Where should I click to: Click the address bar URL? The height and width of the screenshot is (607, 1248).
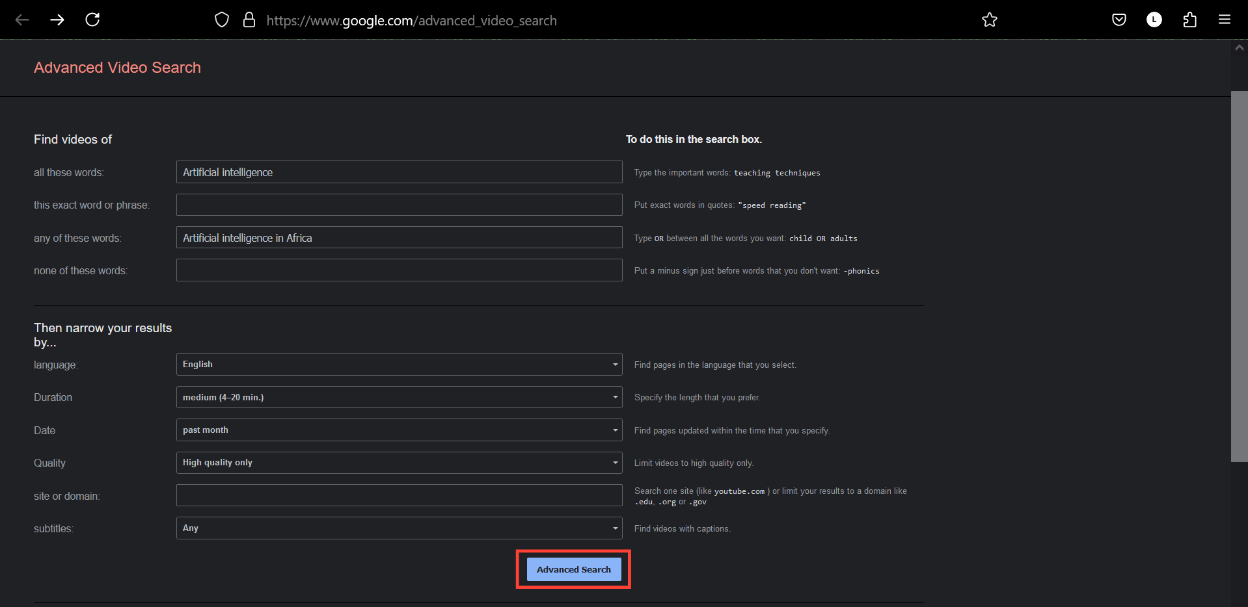click(x=411, y=20)
